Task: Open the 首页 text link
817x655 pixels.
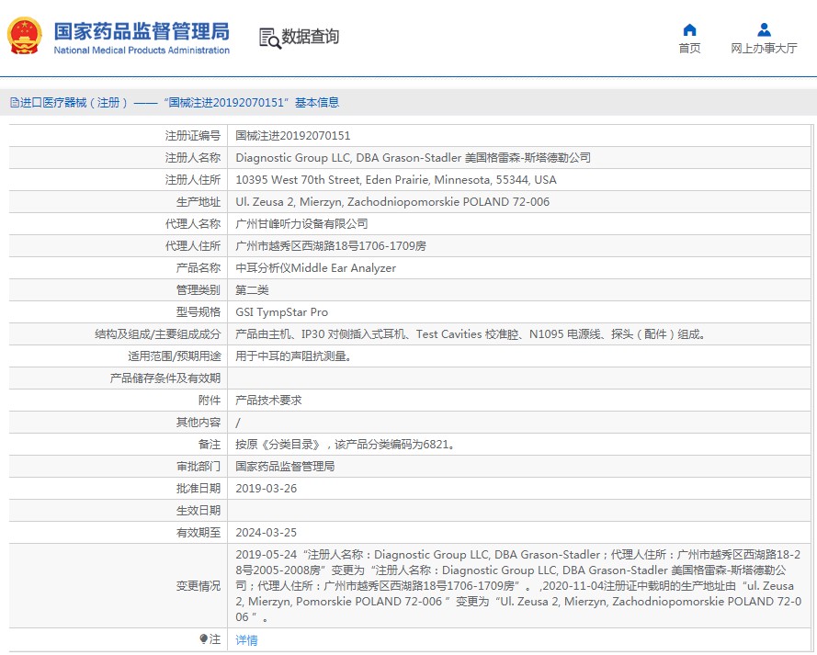Action: point(689,49)
